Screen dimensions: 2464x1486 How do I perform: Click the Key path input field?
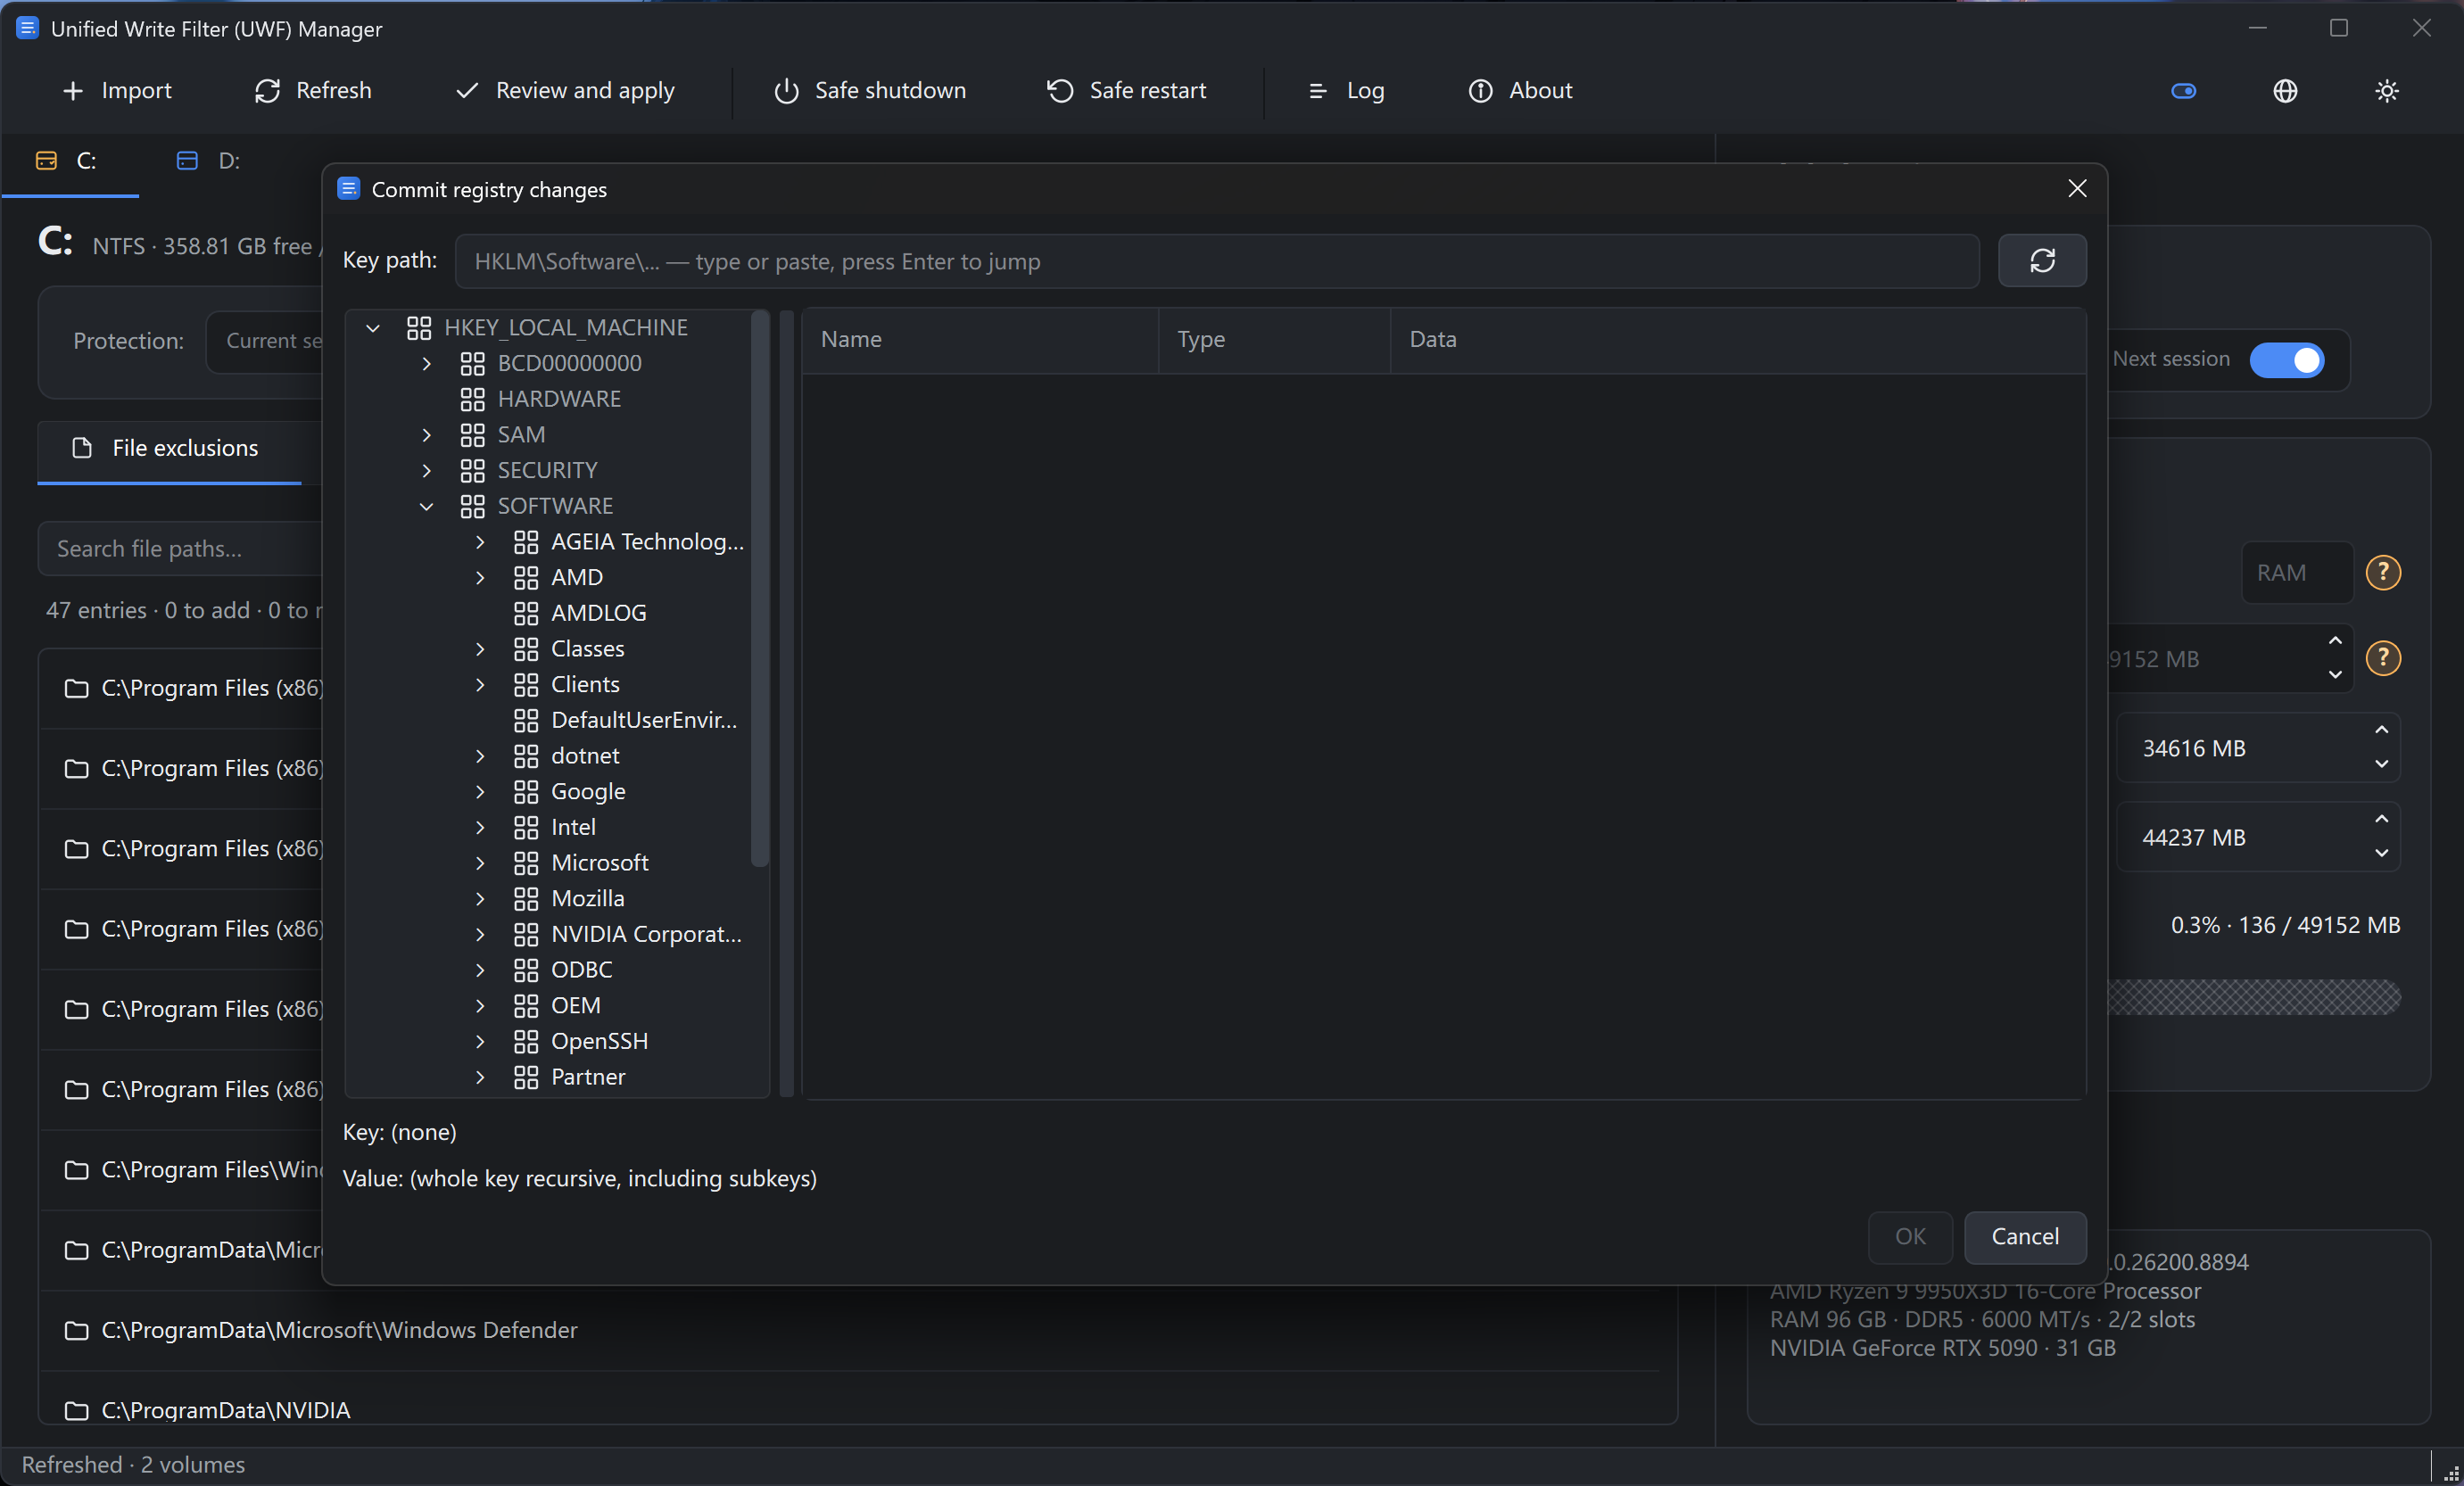tap(1217, 261)
